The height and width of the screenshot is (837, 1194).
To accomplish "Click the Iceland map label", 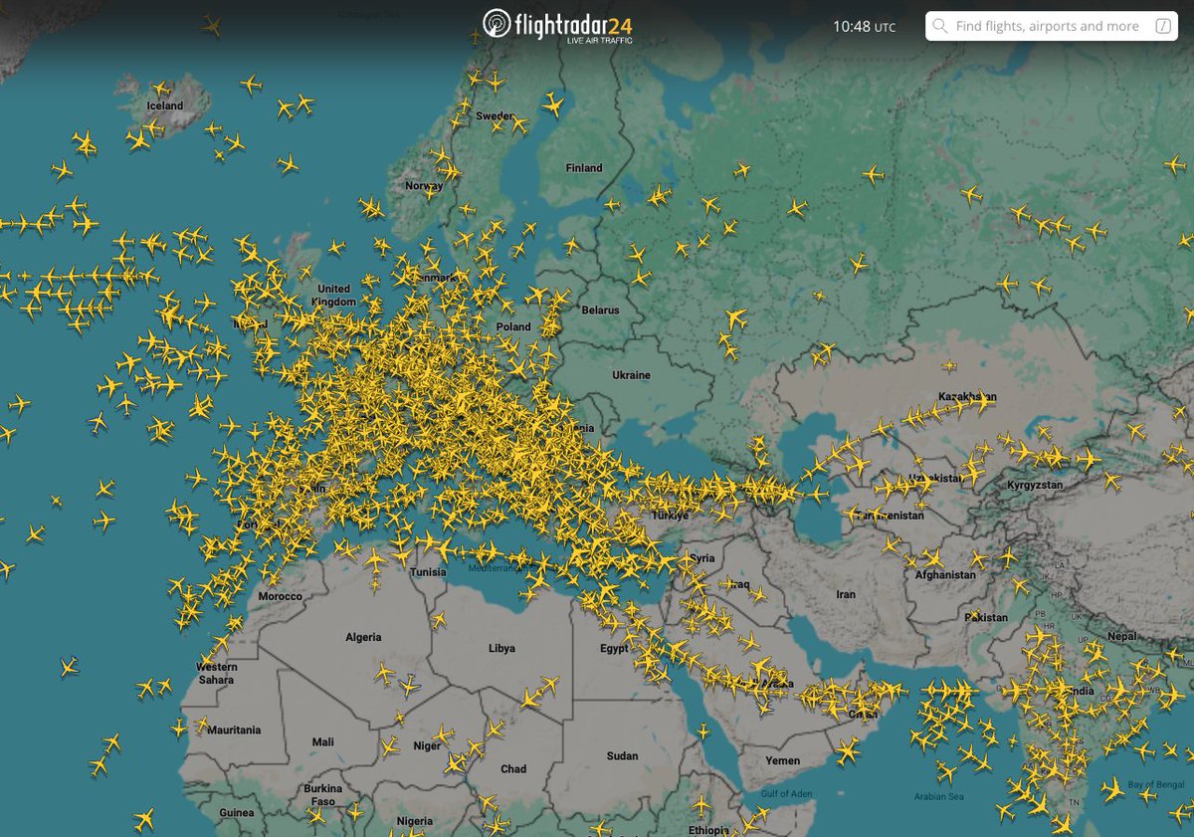I will coord(165,105).
